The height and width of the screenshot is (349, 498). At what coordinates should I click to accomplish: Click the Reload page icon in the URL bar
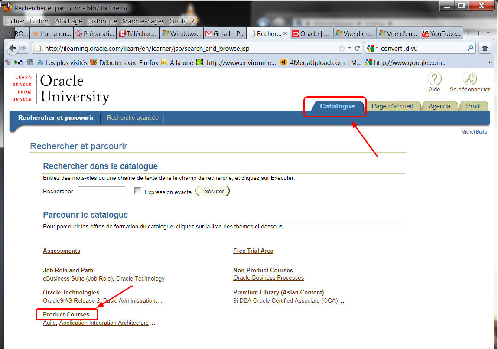357,48
